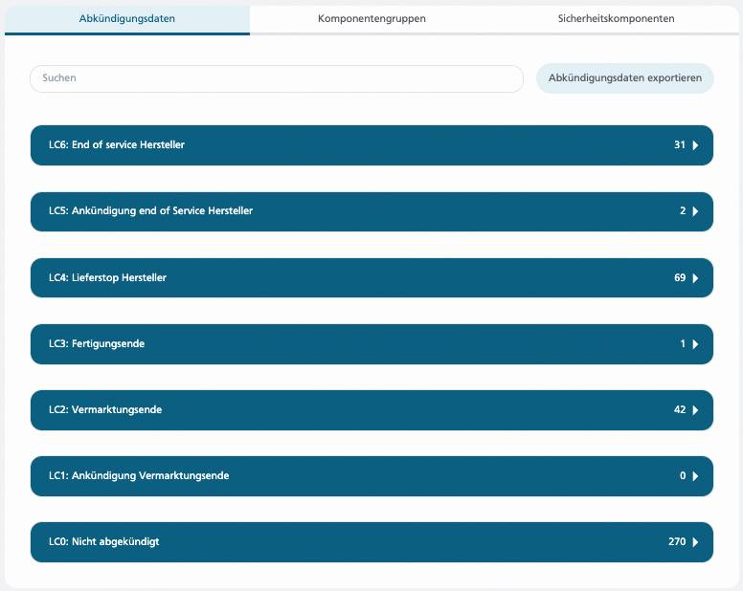Expand the LC1: Ankündigung Vermarktungsende title
Screen dimensions: 743x591
(x=139, y=476)
